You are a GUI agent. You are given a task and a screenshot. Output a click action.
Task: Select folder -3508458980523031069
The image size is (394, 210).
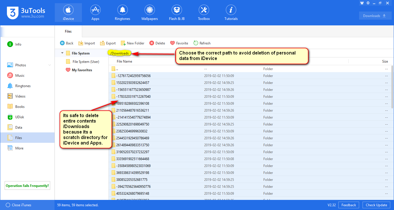coord(250,166)
